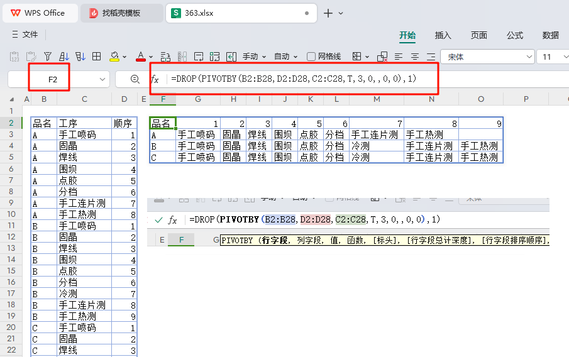Align text left
This screenshot has height=357, width=569.
(399, 57)
